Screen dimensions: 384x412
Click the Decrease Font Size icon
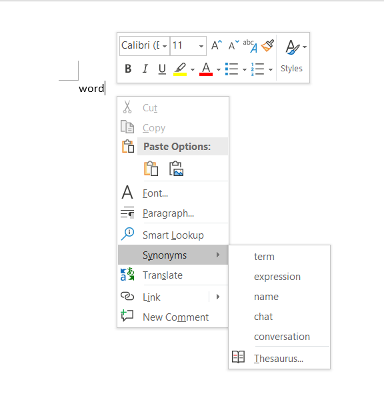point(233,46)
